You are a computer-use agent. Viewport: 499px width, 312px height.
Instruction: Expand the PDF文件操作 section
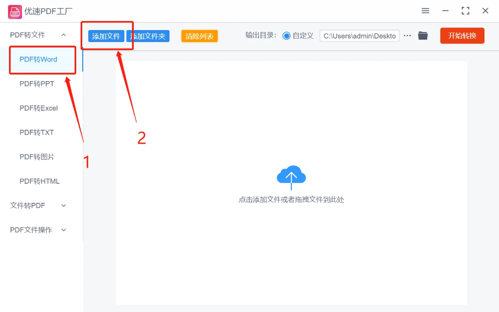click(64, 230)
